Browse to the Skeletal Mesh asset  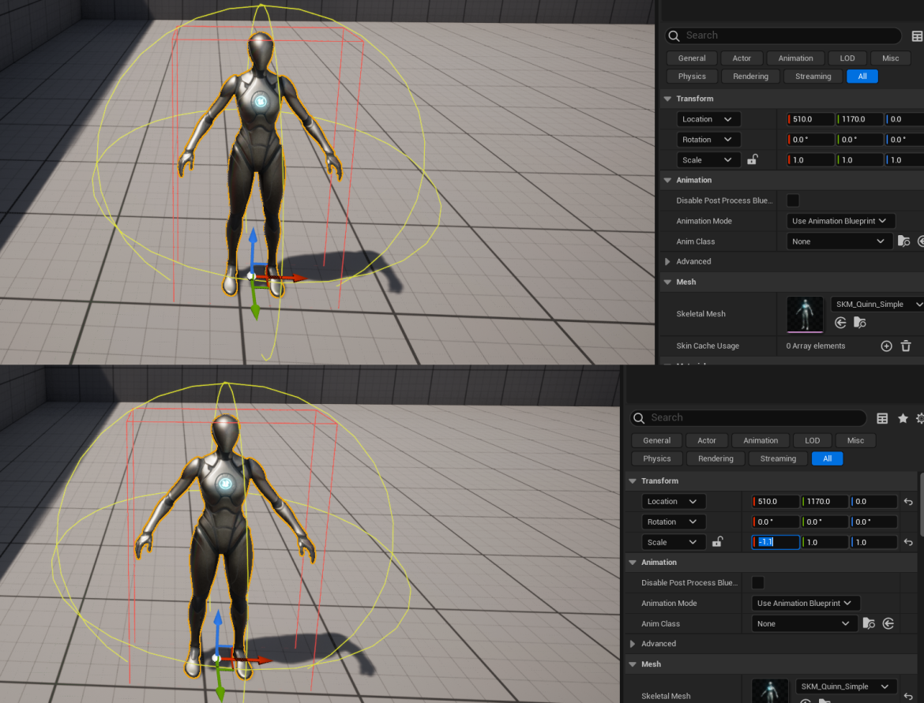point(858,322)
